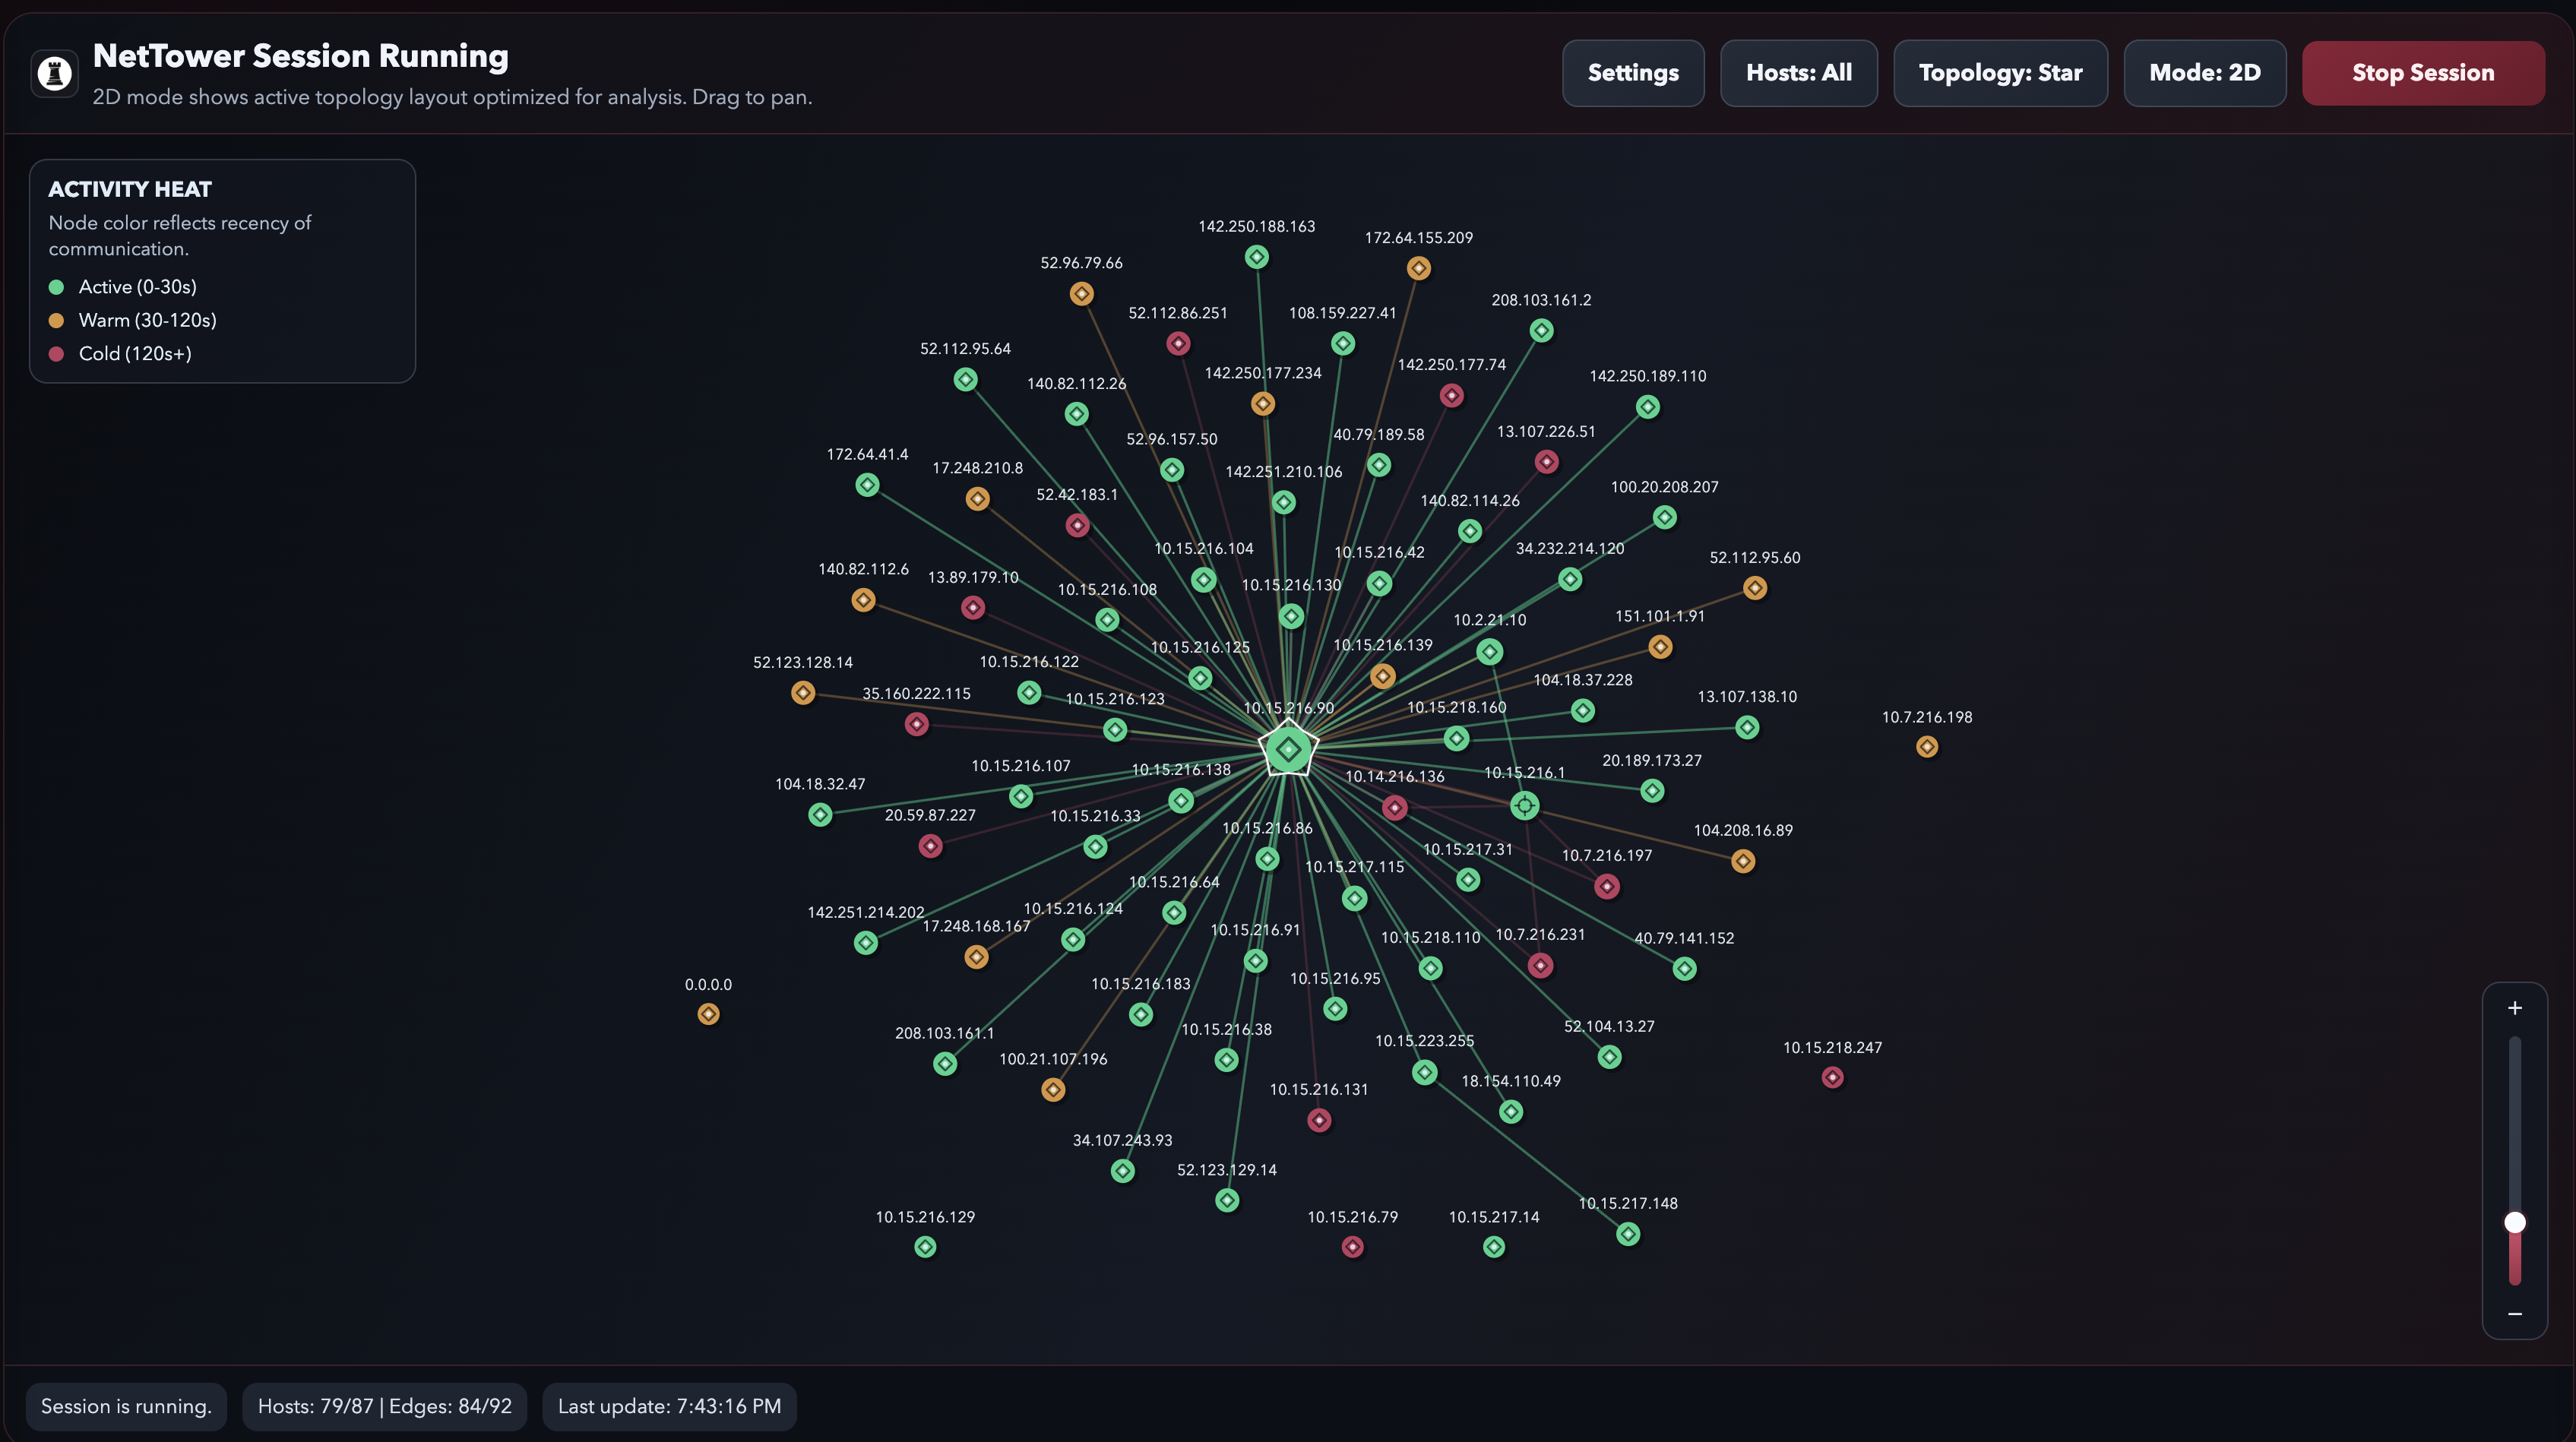The height and width of the screenshot is (1442, 2576).
Task: Select cold node 10.15.216.79
Action: tap(1352, 1247)
